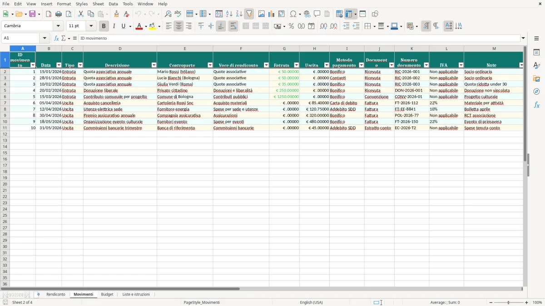Image resolution: width=545 pixels, height=306 pixels.
Task: Click Export as PDF icon
Action: 49,14
